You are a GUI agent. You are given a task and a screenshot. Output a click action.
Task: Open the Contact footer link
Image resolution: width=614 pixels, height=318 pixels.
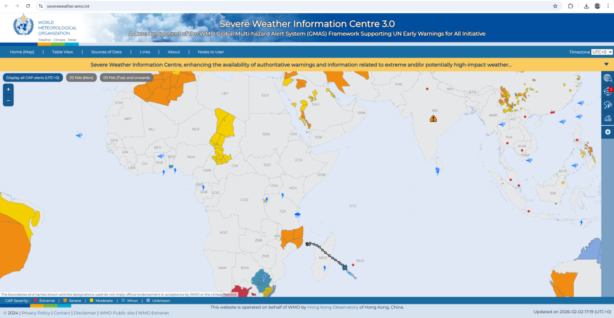click(62, 313)
